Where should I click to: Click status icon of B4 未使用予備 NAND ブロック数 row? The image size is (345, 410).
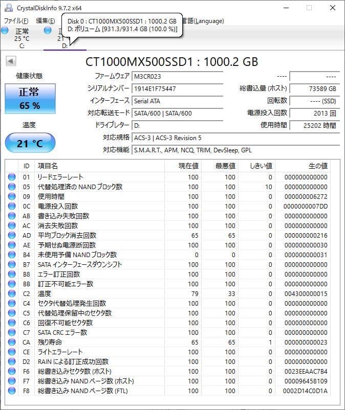[x=12, y=255]
